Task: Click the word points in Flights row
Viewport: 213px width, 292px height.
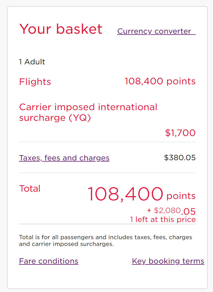Action: tap(181, 82)
